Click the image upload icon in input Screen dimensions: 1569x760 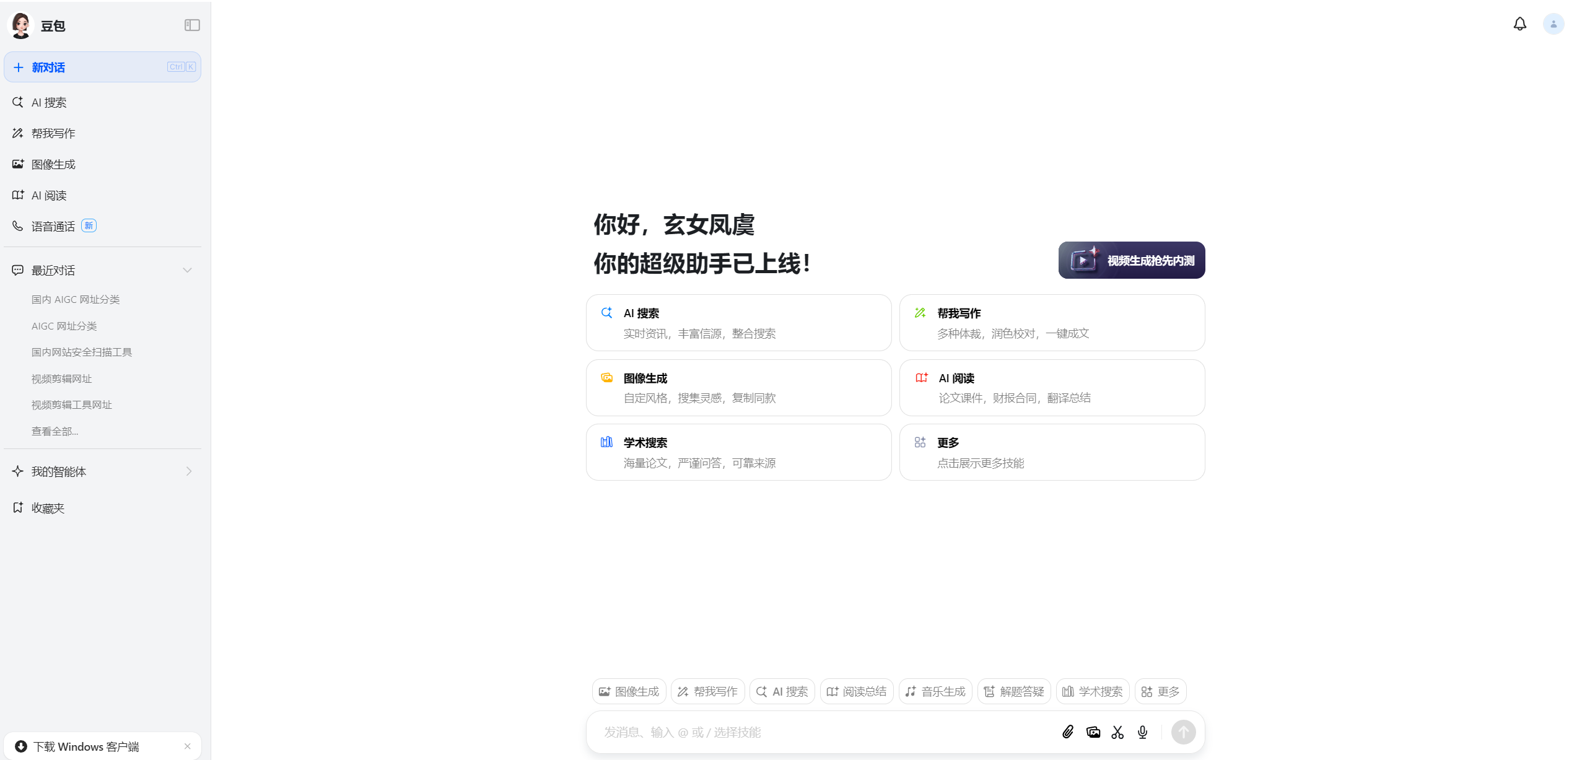point(1093,732)
